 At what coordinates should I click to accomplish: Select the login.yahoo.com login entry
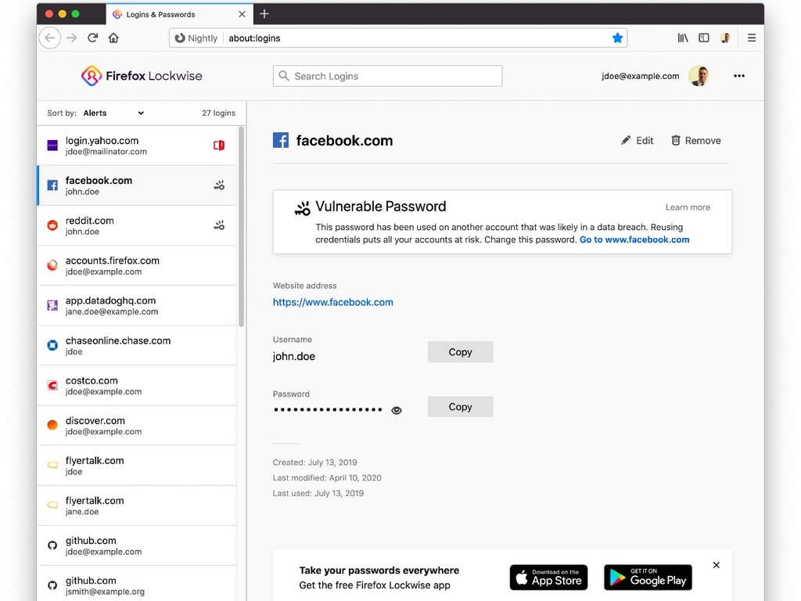tap(137, 146)
